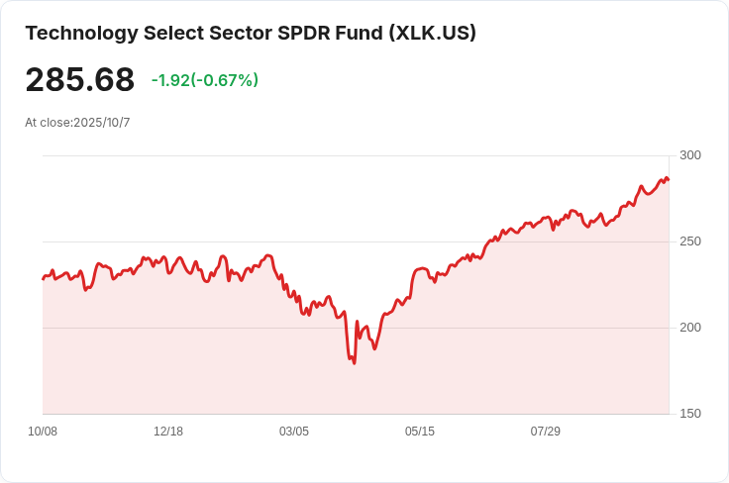This screenshot has height=483, width=729.
Task: Select the 10/08 date label on x-axis
Action: coord(43,432)
